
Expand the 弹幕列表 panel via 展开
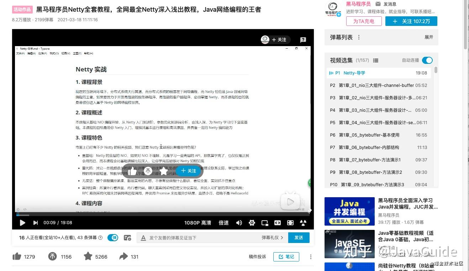pyautogui.click(x=428, y=37)
